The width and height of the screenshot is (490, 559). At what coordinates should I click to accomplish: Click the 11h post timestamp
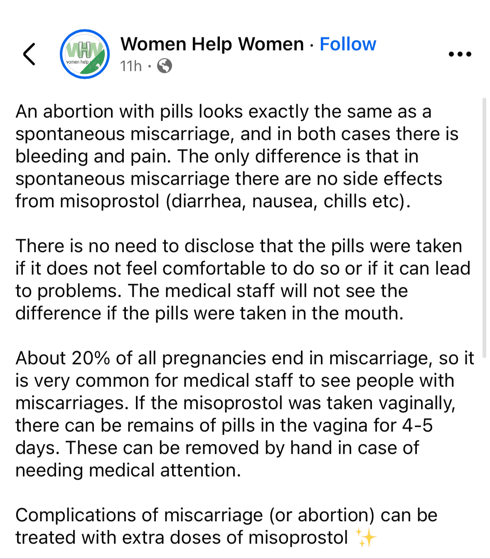(x=131, y=66)
